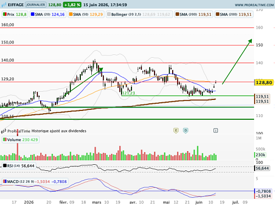Screen dimensions: 275x206
Task: Click the juil. date axis label
Action: click(x=235, y=202)
